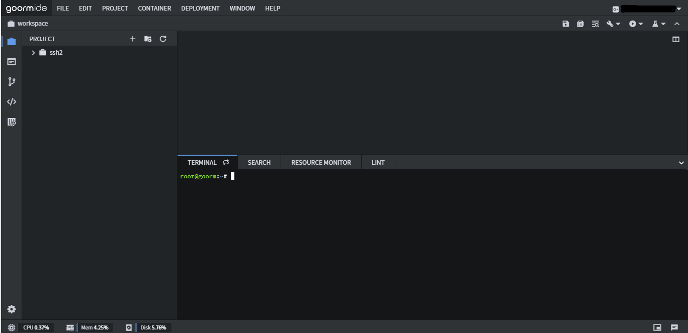This screenshot has height=333, width=688.
Task: Open the second sidebar panel icon
Action: coord(12,62)
